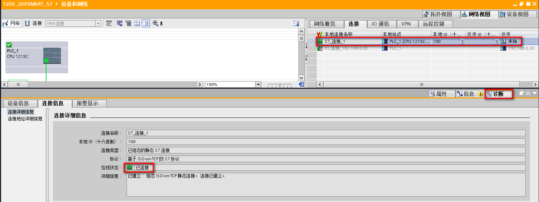Viewport: 539px width, 202px height.
Task: Click the show address labels icon
Action: (119, 23)
